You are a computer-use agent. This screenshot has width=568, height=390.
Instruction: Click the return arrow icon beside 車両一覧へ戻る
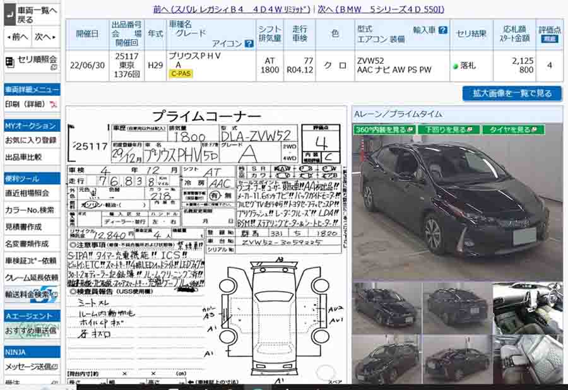[x=10, y=15]
